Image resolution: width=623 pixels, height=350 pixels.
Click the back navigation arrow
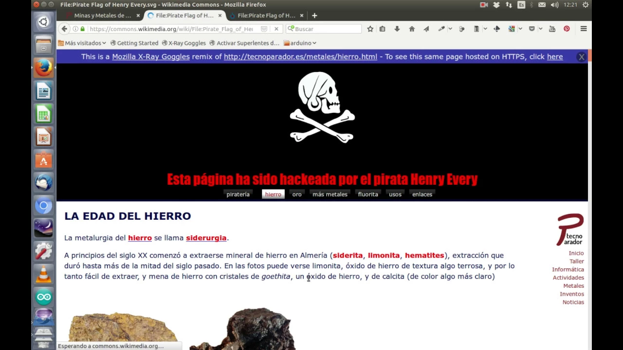pos(64,29)
